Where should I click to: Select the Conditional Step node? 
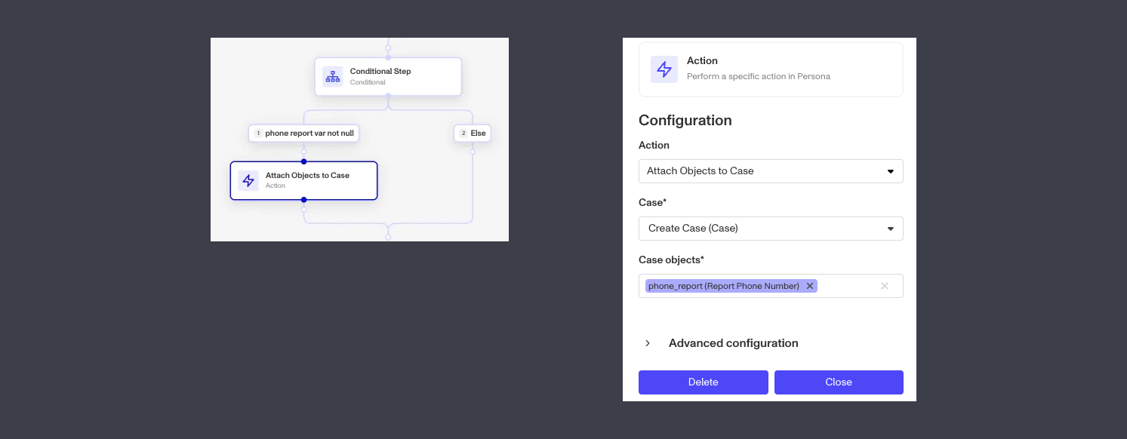coord(388,77)
